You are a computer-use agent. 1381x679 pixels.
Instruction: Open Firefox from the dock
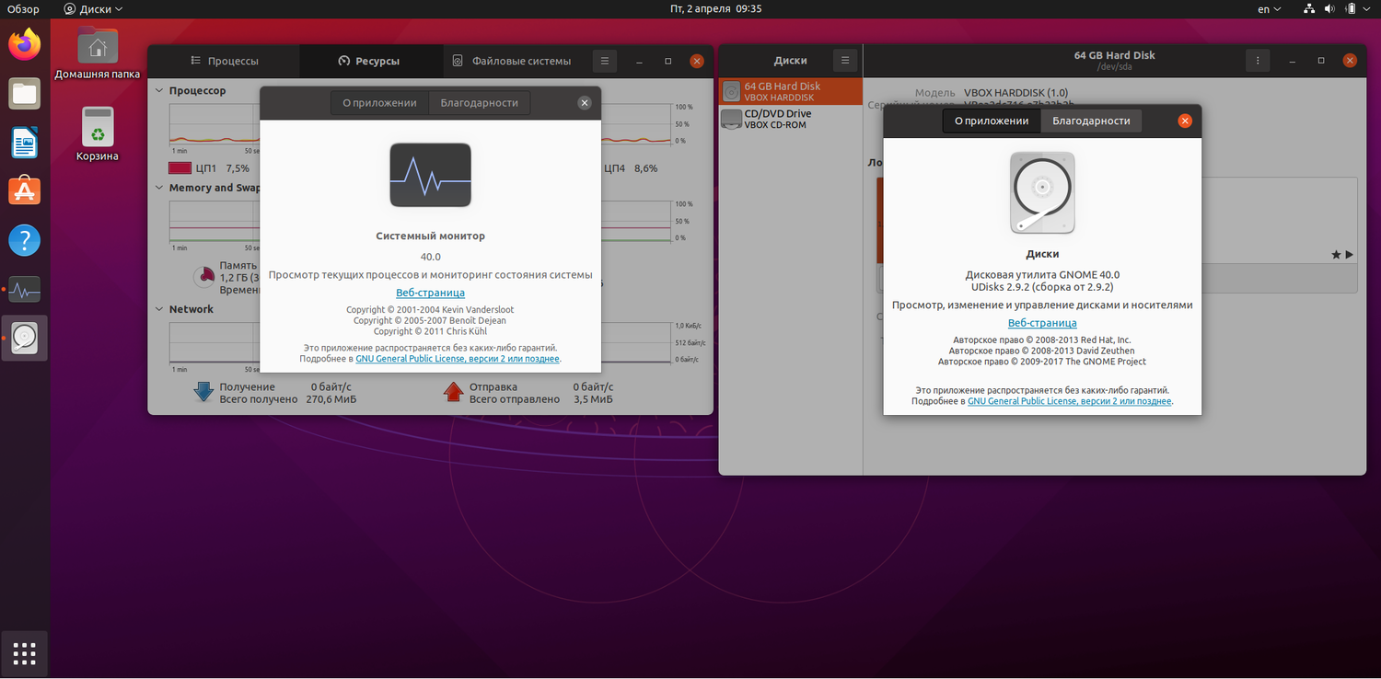tap(23, 43)
